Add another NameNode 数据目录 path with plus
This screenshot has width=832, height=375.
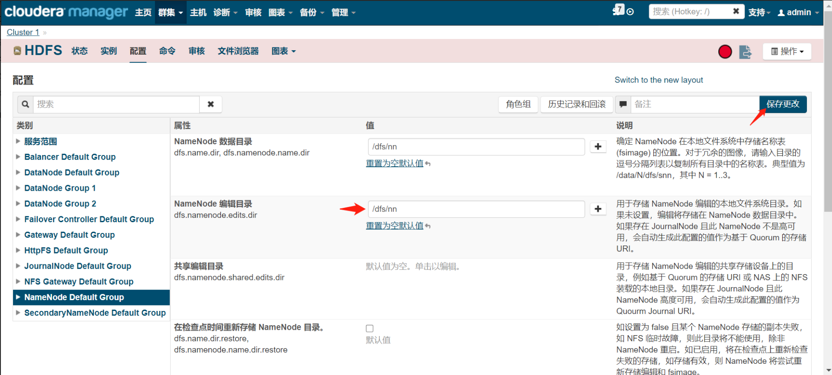click(x=598, y=147)
